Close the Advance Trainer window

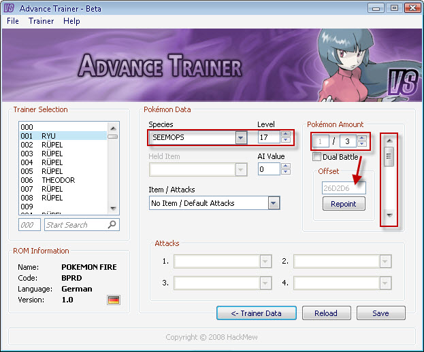pos(412,8)
